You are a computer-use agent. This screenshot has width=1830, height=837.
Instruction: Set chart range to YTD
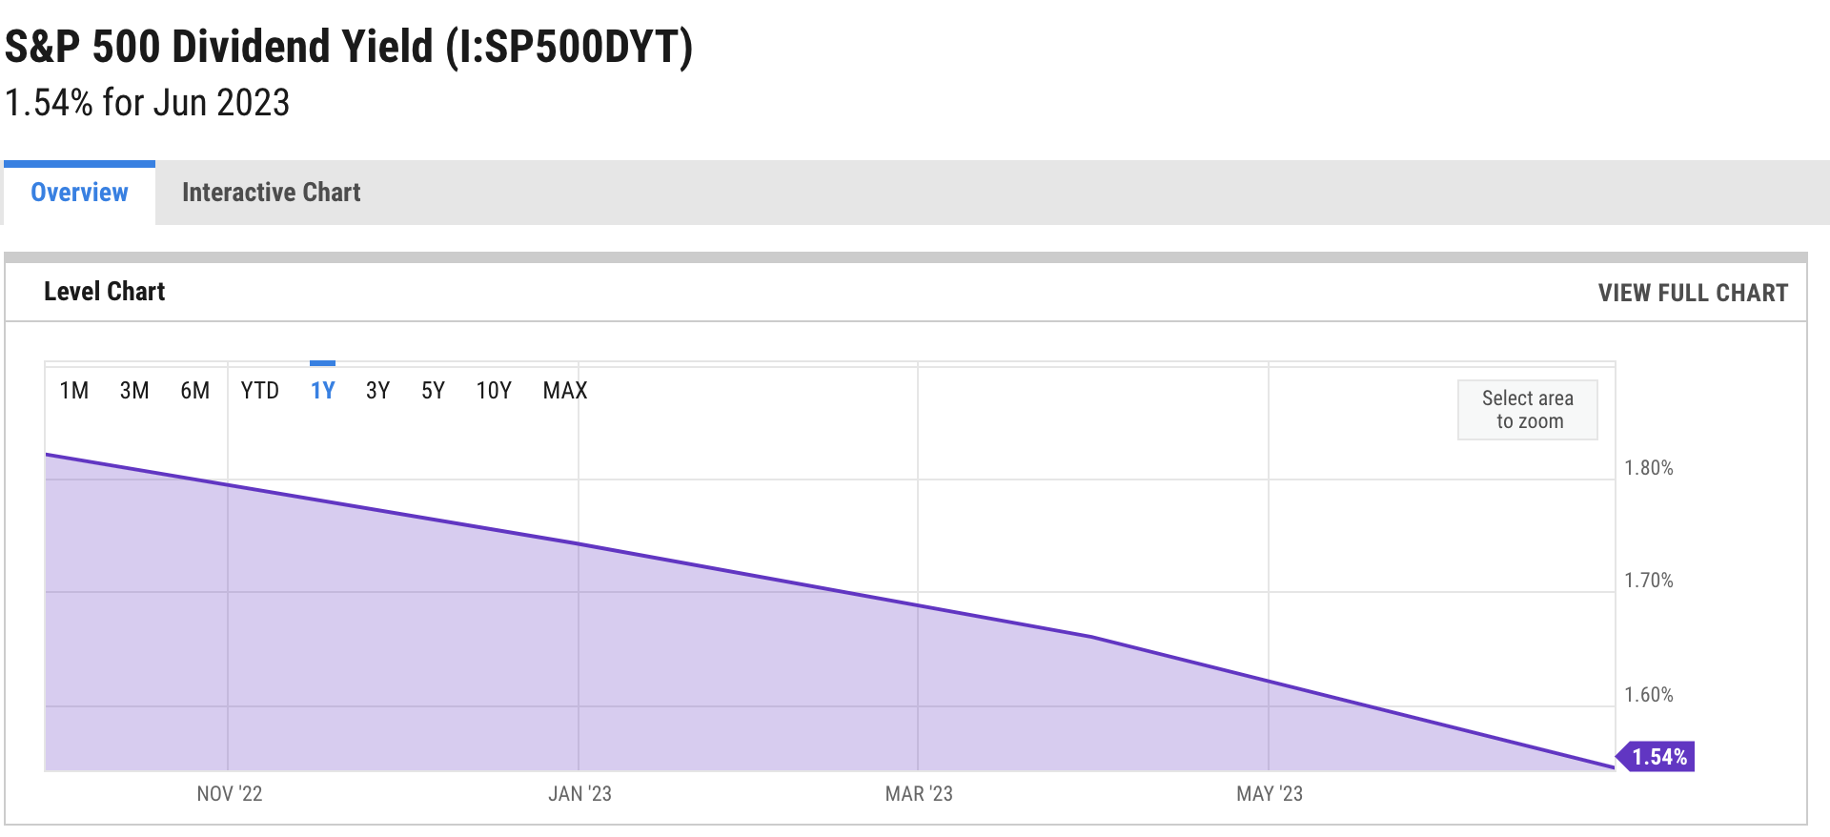pos(259,391)
